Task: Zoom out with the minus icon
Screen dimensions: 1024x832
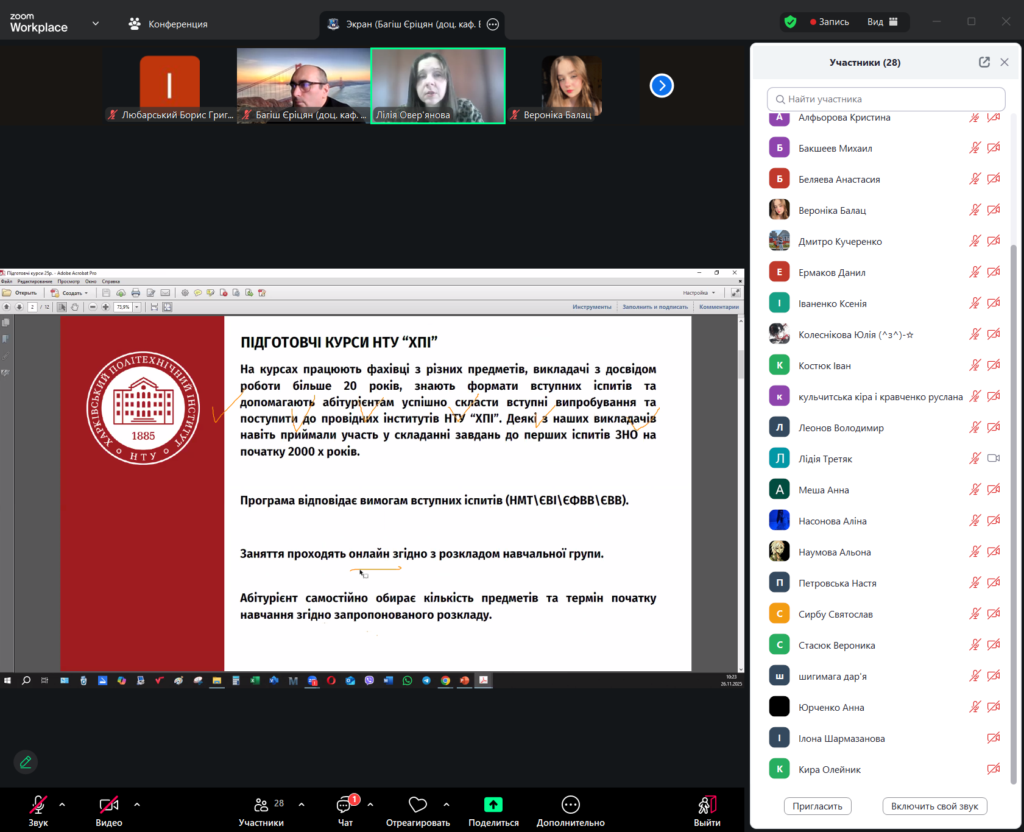Action: coord(93,307)
